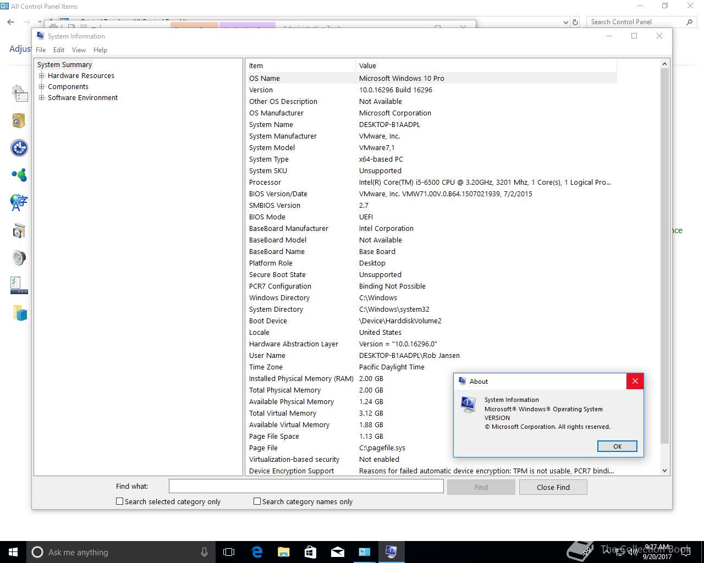Viewport: 704px width, 563px height.
Task: Select System Summary in the tree
Action: pos(64,65)
